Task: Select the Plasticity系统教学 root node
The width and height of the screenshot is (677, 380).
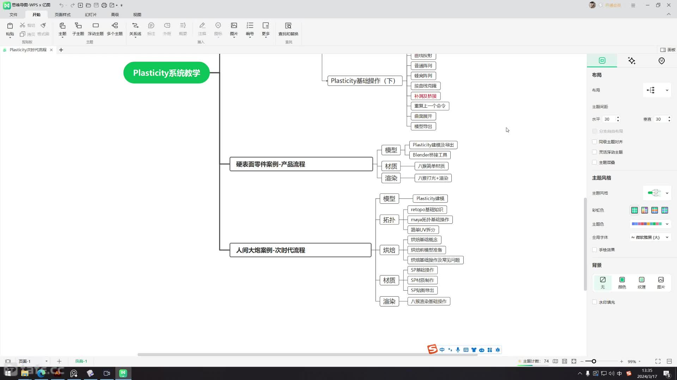Action: (x=166, y=72)
